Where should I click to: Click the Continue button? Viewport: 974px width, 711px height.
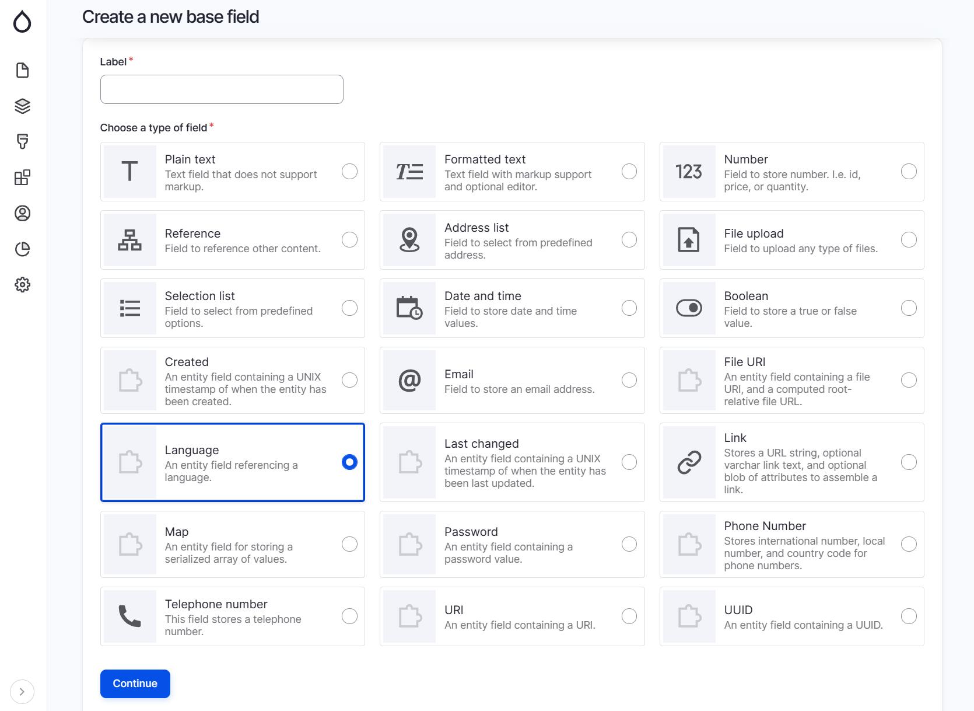[135, 684]
